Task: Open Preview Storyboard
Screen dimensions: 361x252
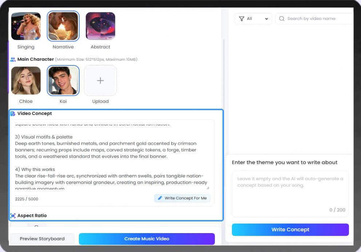Action: tap(42, 239)
